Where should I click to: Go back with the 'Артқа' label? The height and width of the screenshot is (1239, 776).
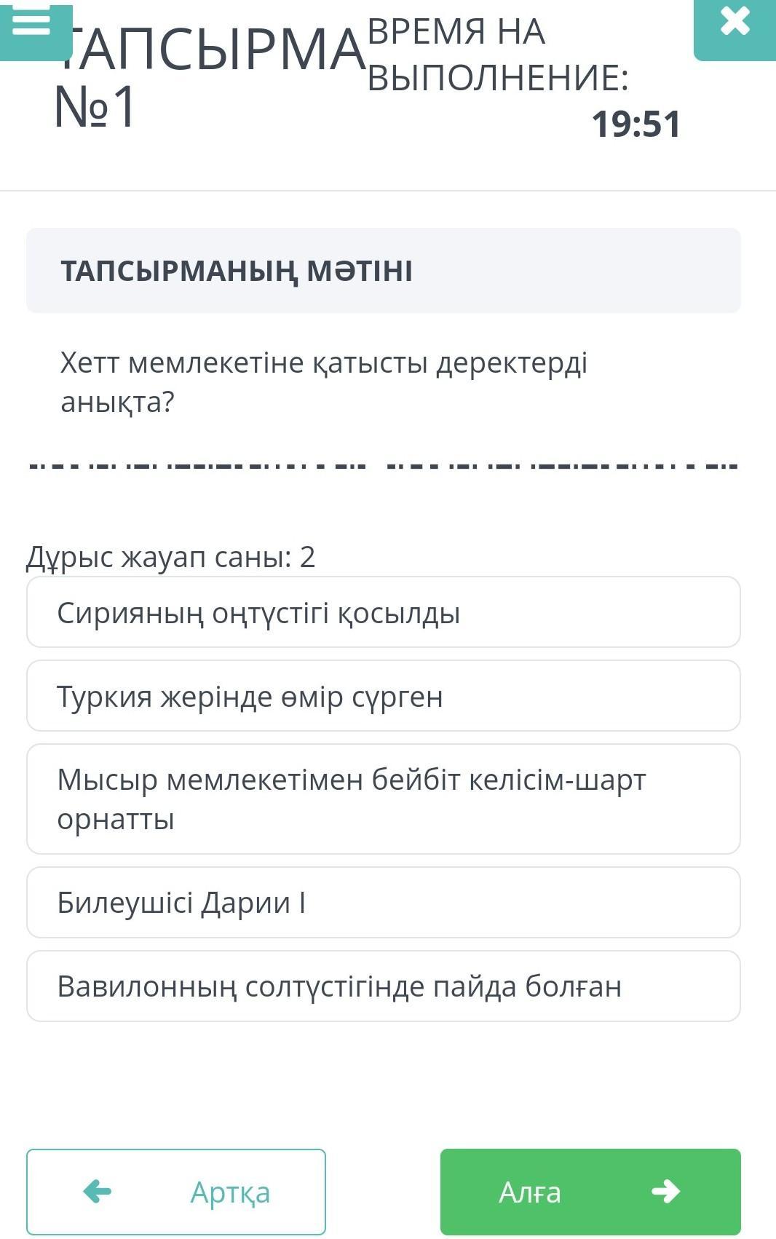(230, 1192)
